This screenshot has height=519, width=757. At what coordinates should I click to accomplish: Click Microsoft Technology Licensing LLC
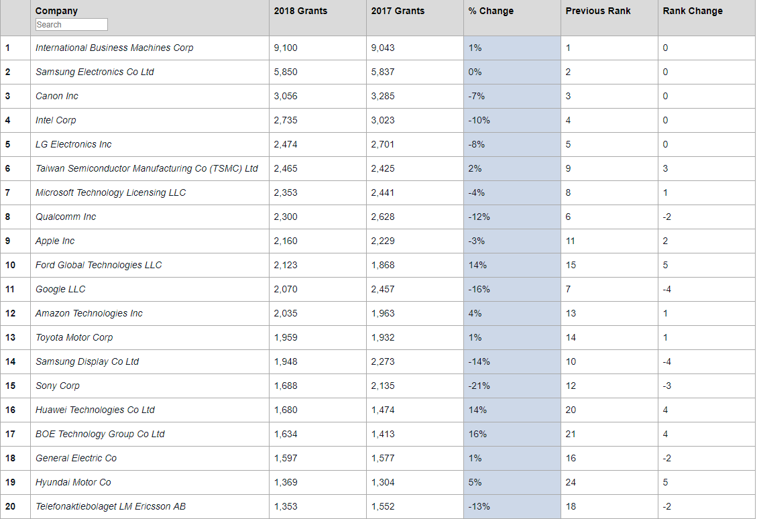pos(111,192)
